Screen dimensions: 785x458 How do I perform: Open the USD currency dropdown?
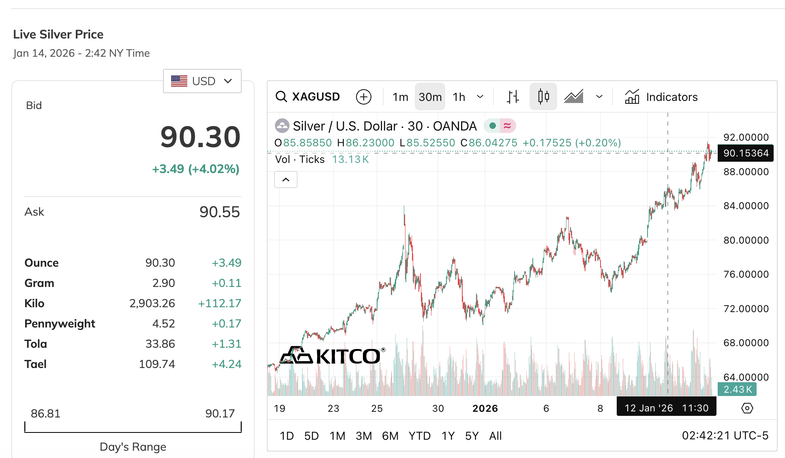coord(202,81)
